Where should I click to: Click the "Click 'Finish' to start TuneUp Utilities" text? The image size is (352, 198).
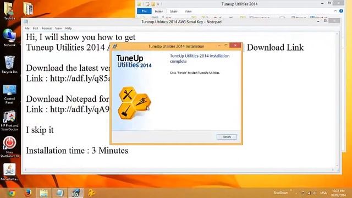pyautogui.click(x=195, y=73)
